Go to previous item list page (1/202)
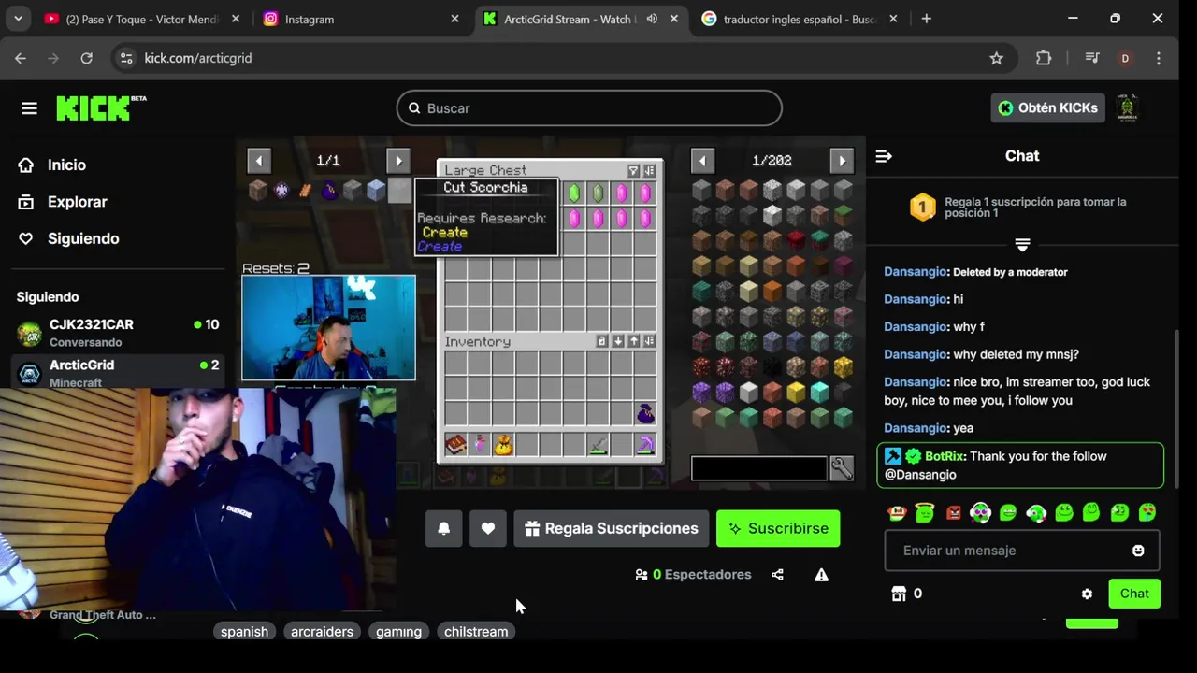 tap(702, 161)
